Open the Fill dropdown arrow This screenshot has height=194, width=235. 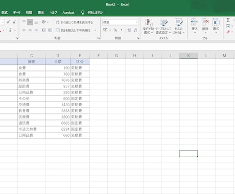[232, 26]
